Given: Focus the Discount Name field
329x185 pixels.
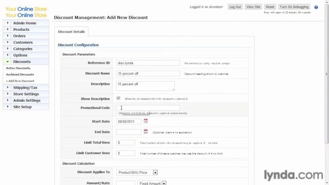Looking at the screenshot, I should coord(148,73).
